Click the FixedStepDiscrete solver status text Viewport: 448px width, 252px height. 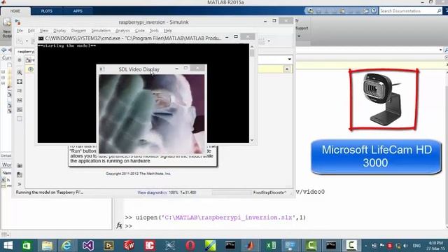[269, 192]
